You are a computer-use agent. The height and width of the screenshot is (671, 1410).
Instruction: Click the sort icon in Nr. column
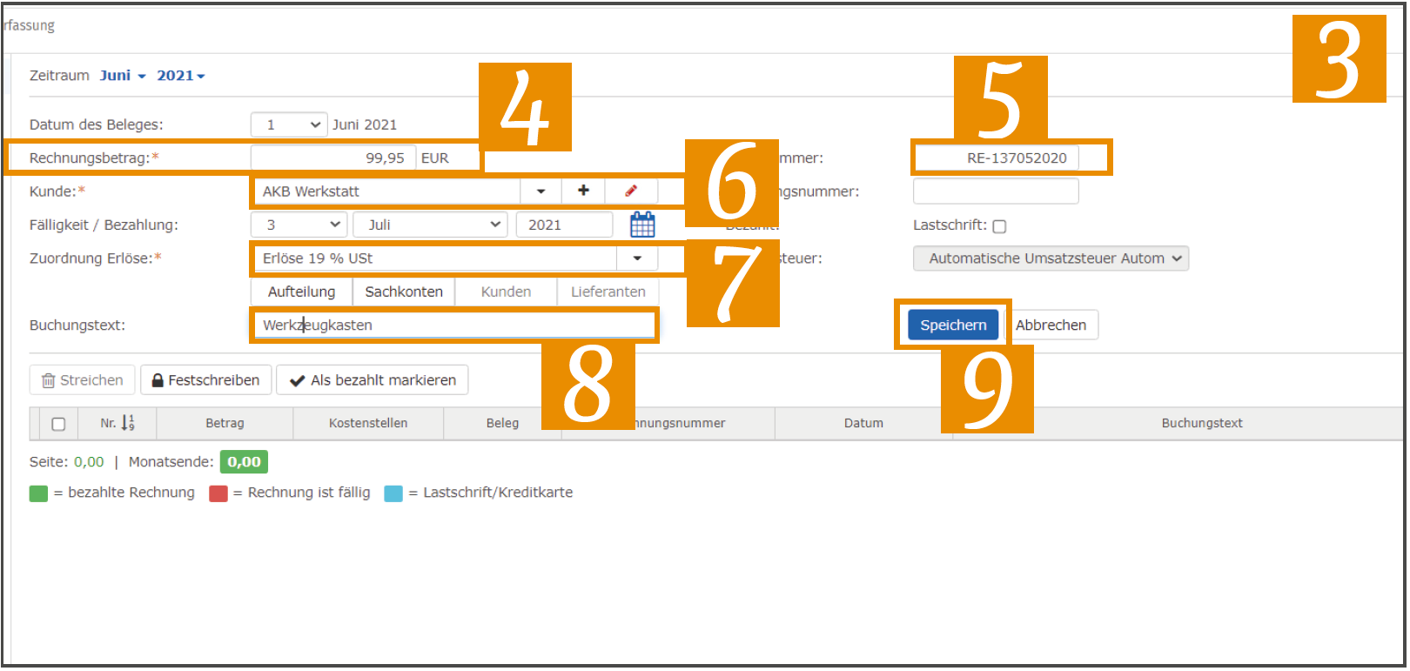point(128,423)
